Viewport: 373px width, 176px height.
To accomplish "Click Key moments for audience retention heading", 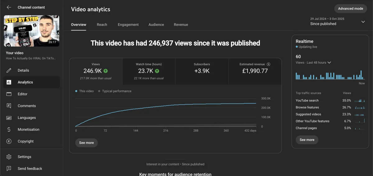I will pos(175,174).
